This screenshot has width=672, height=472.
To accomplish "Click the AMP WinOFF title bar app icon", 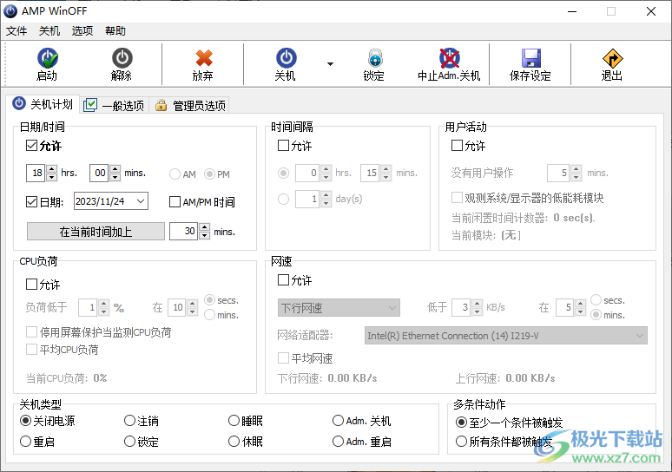I will (x=10, y=11).
